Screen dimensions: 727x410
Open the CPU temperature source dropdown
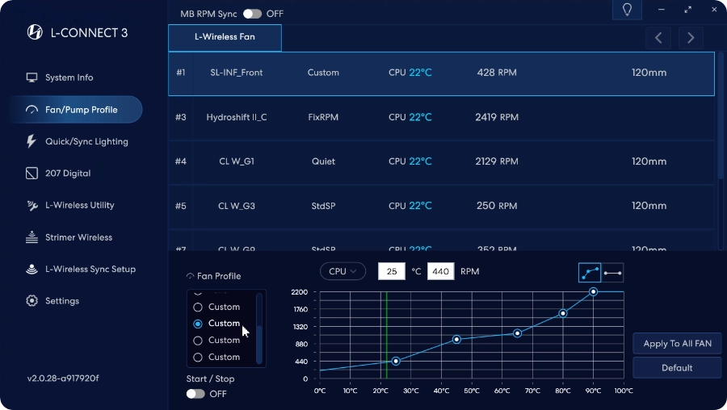point(342,272)
